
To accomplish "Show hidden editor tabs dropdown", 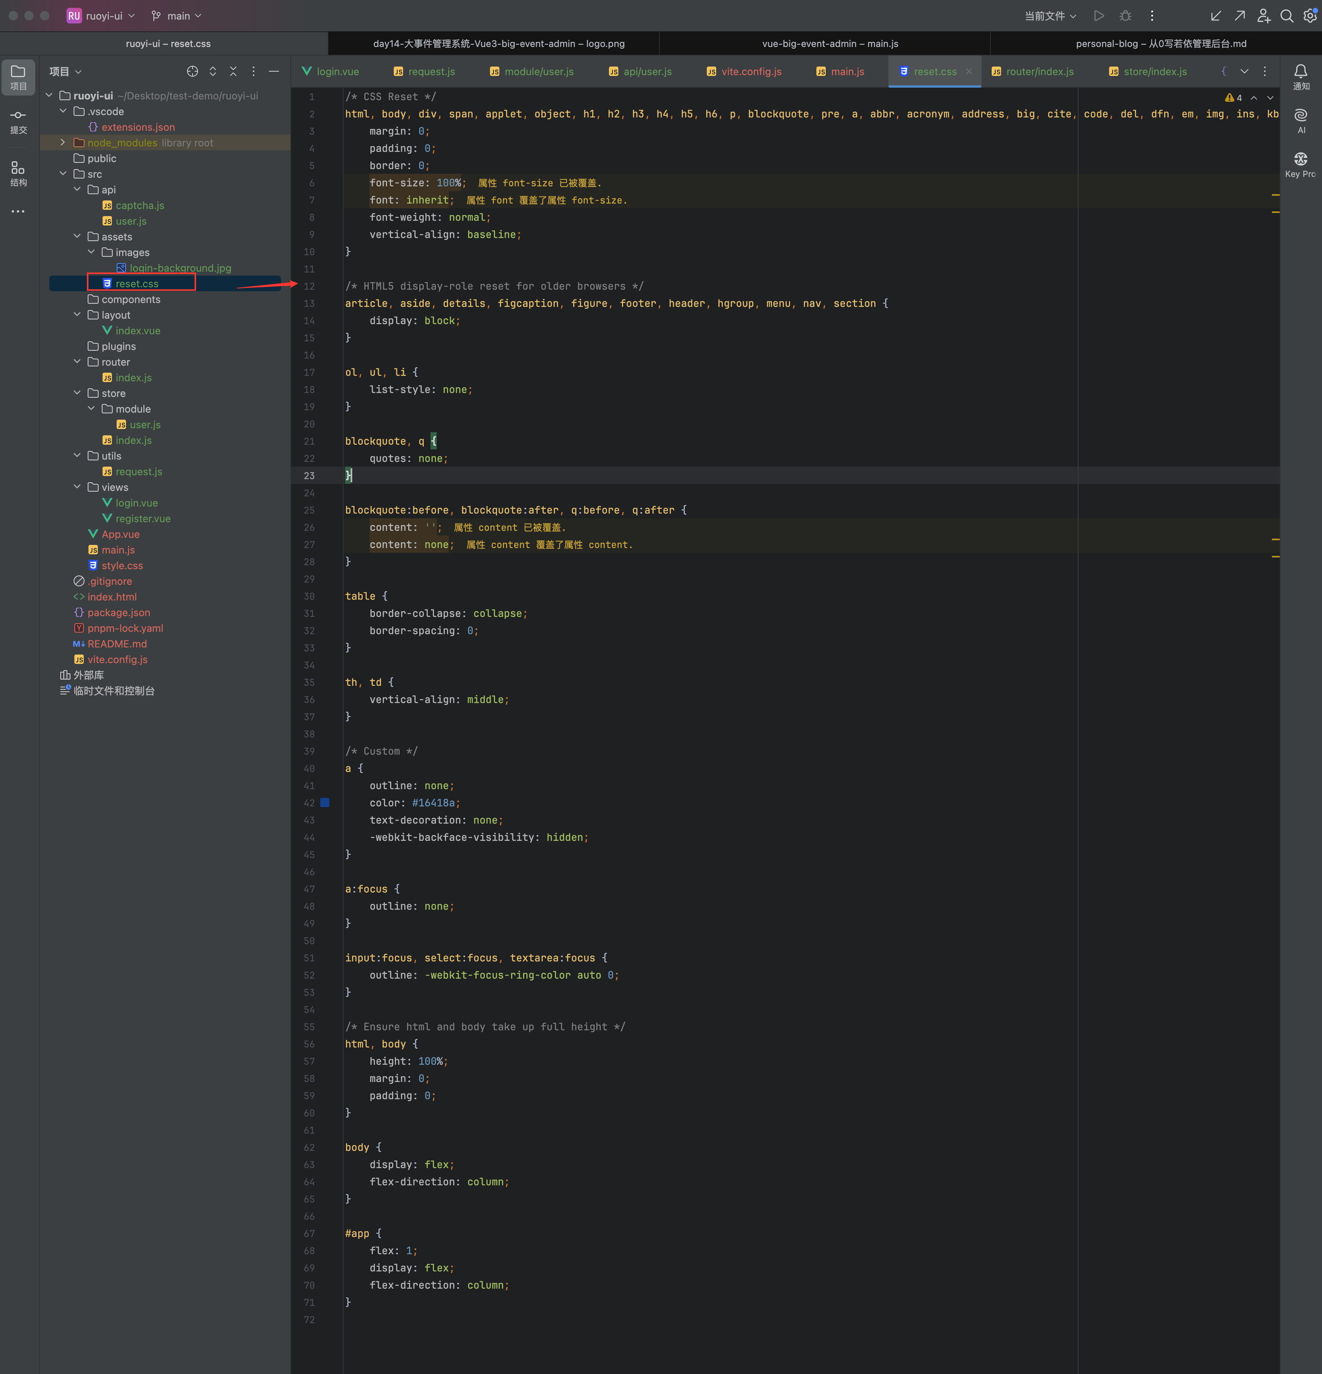I will [1244, 72].
